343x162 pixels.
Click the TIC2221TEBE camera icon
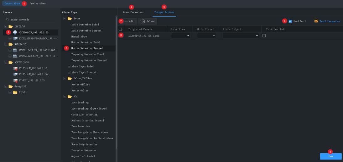click(x=15, y=38)
